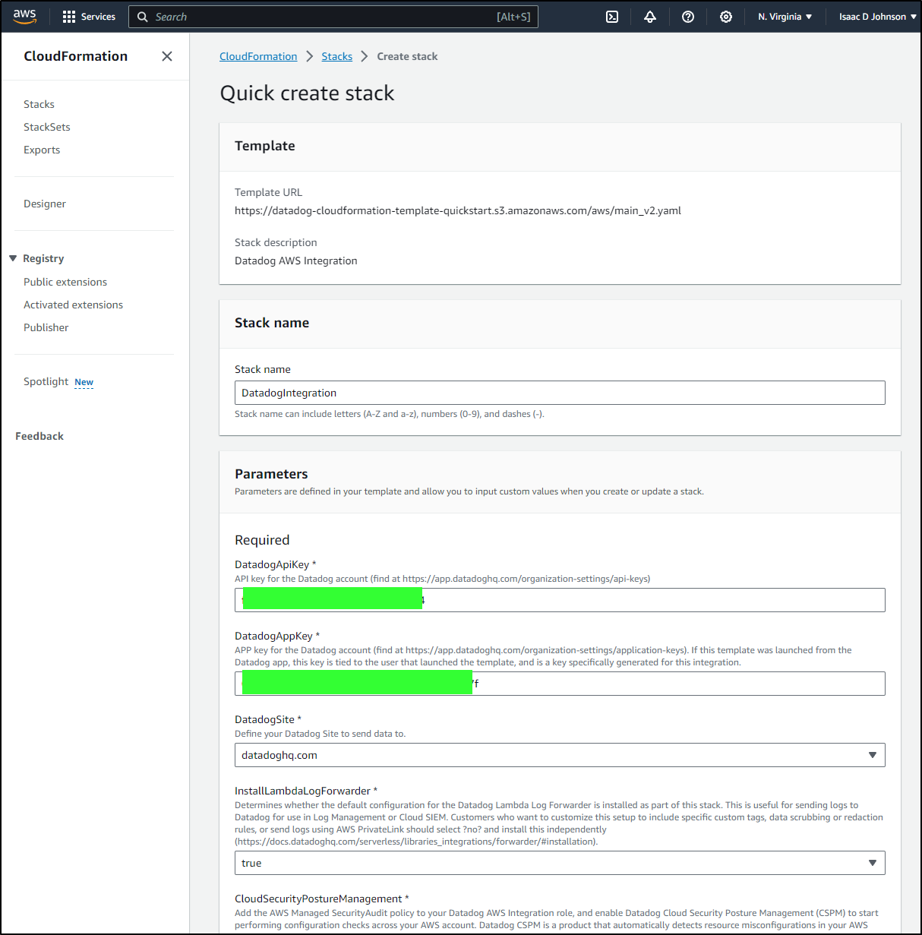
Task: Click the Feedback link
Action: tap(39, 436)
